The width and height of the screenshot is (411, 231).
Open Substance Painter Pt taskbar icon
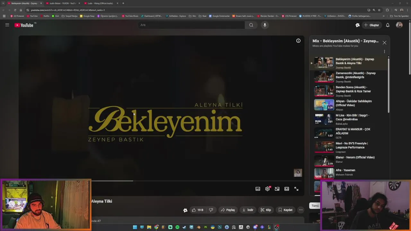(x=205, y=227)
